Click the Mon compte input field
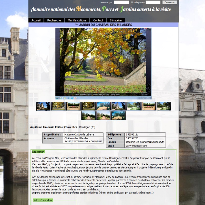 [121, 2]
